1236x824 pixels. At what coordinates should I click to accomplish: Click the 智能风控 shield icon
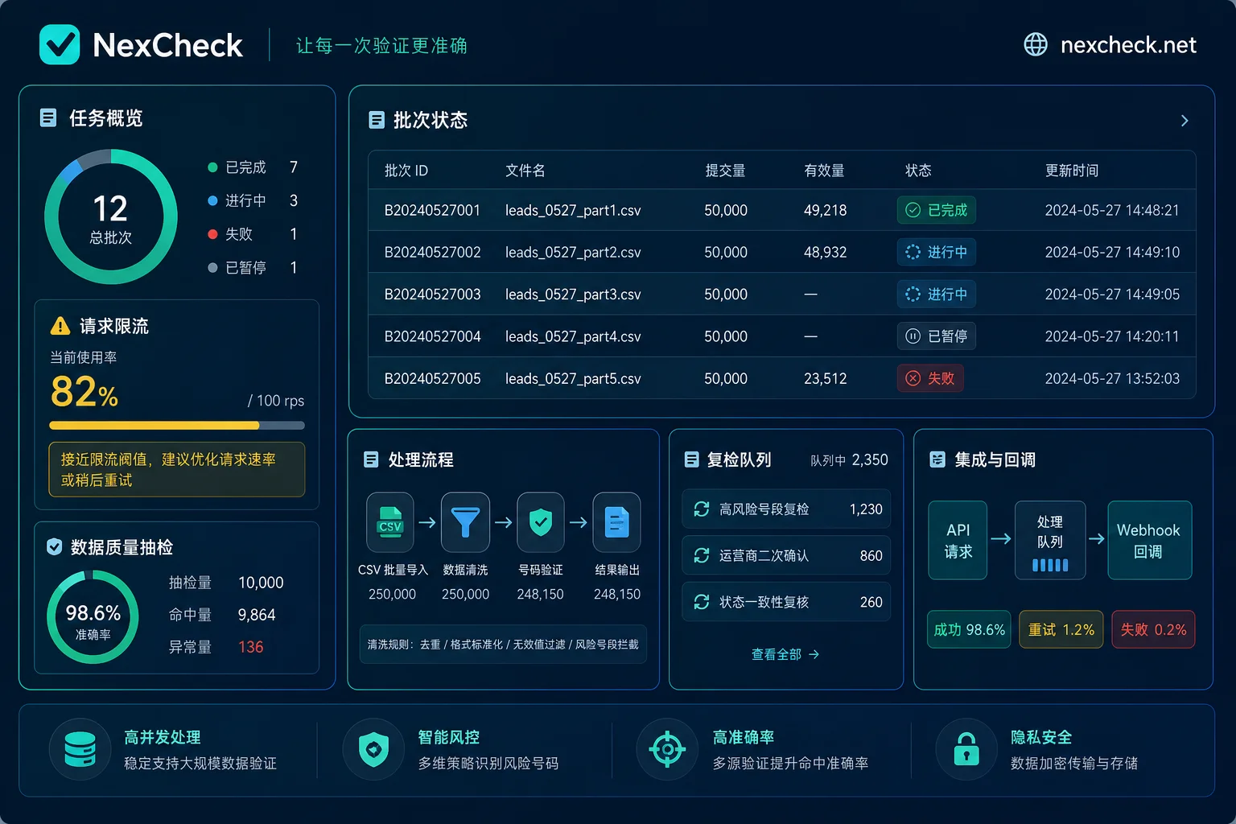373,749
